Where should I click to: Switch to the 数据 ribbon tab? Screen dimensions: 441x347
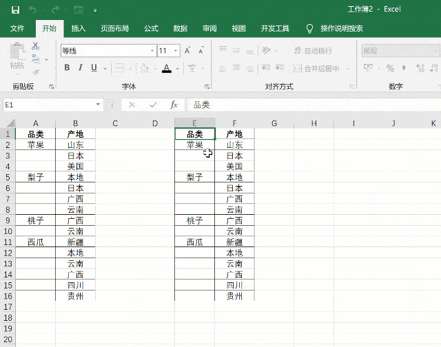pos(181,28)
